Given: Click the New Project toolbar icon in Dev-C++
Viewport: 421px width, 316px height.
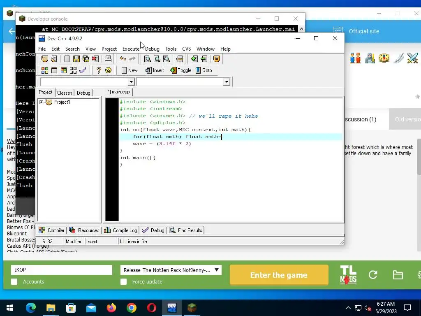Looking at the screenshot, I should 44,58.
